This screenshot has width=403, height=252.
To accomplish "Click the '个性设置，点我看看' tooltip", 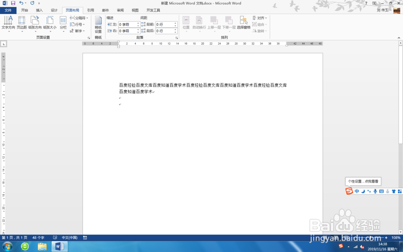I will (x=363, y=181).
